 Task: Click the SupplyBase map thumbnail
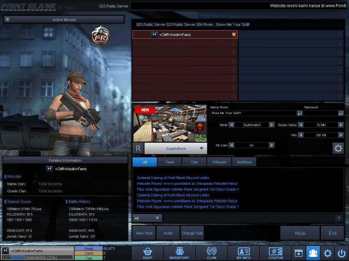[170, 123]
